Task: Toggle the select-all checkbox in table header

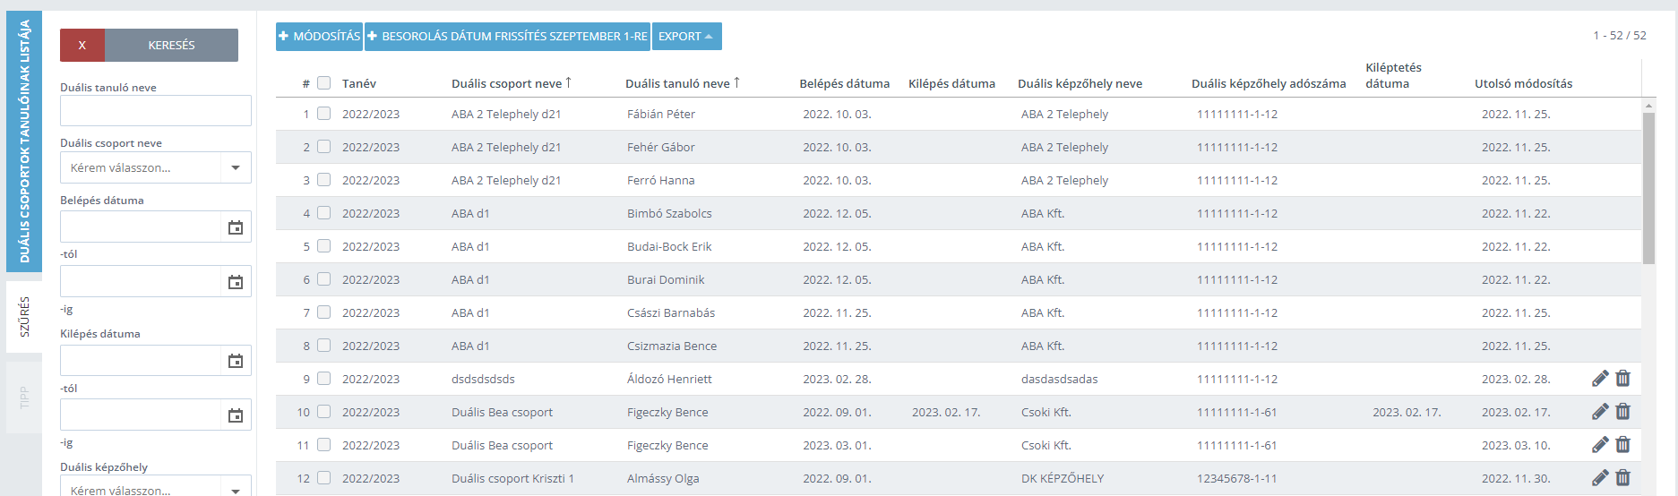Action: coord(324,83)
